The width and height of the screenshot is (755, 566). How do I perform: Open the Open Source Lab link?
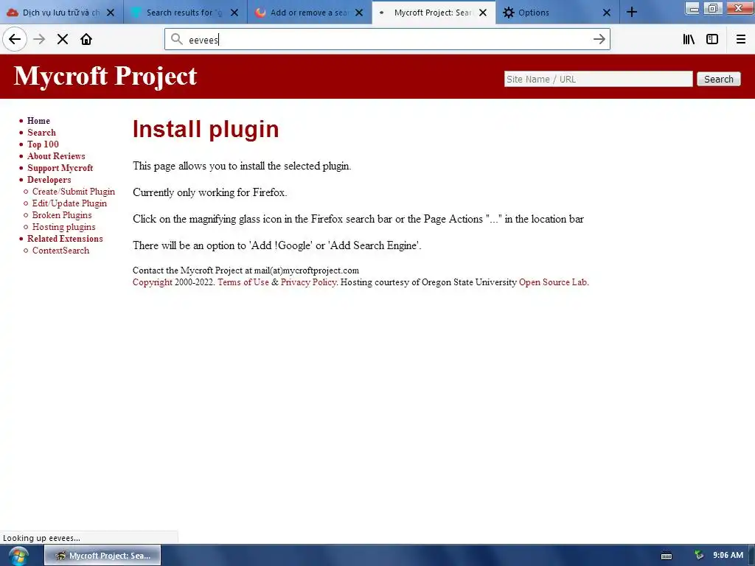point(553,282)
